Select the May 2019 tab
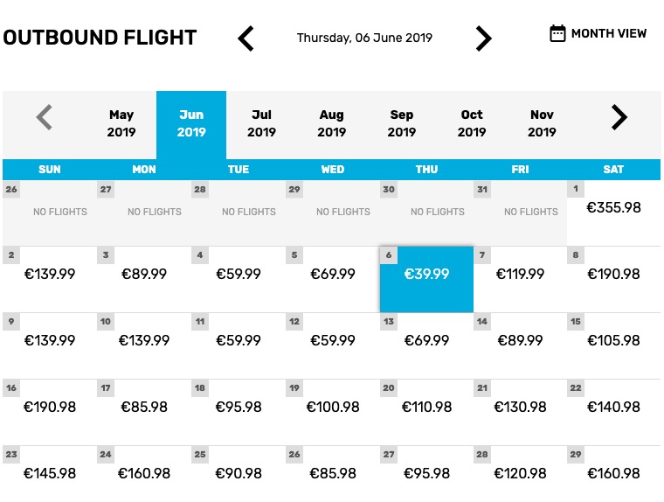This screenshot has height=502, width=664. tap(121, 123)
